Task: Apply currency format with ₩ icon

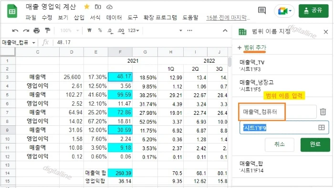Action: coord(89,30)
